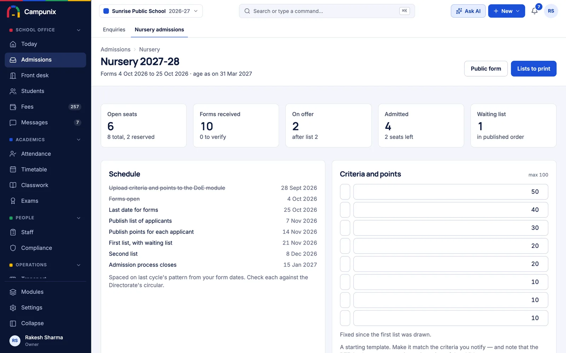Click 'Admission process closes' row
This screenshot has height=353, width=566.
(213, 264)
